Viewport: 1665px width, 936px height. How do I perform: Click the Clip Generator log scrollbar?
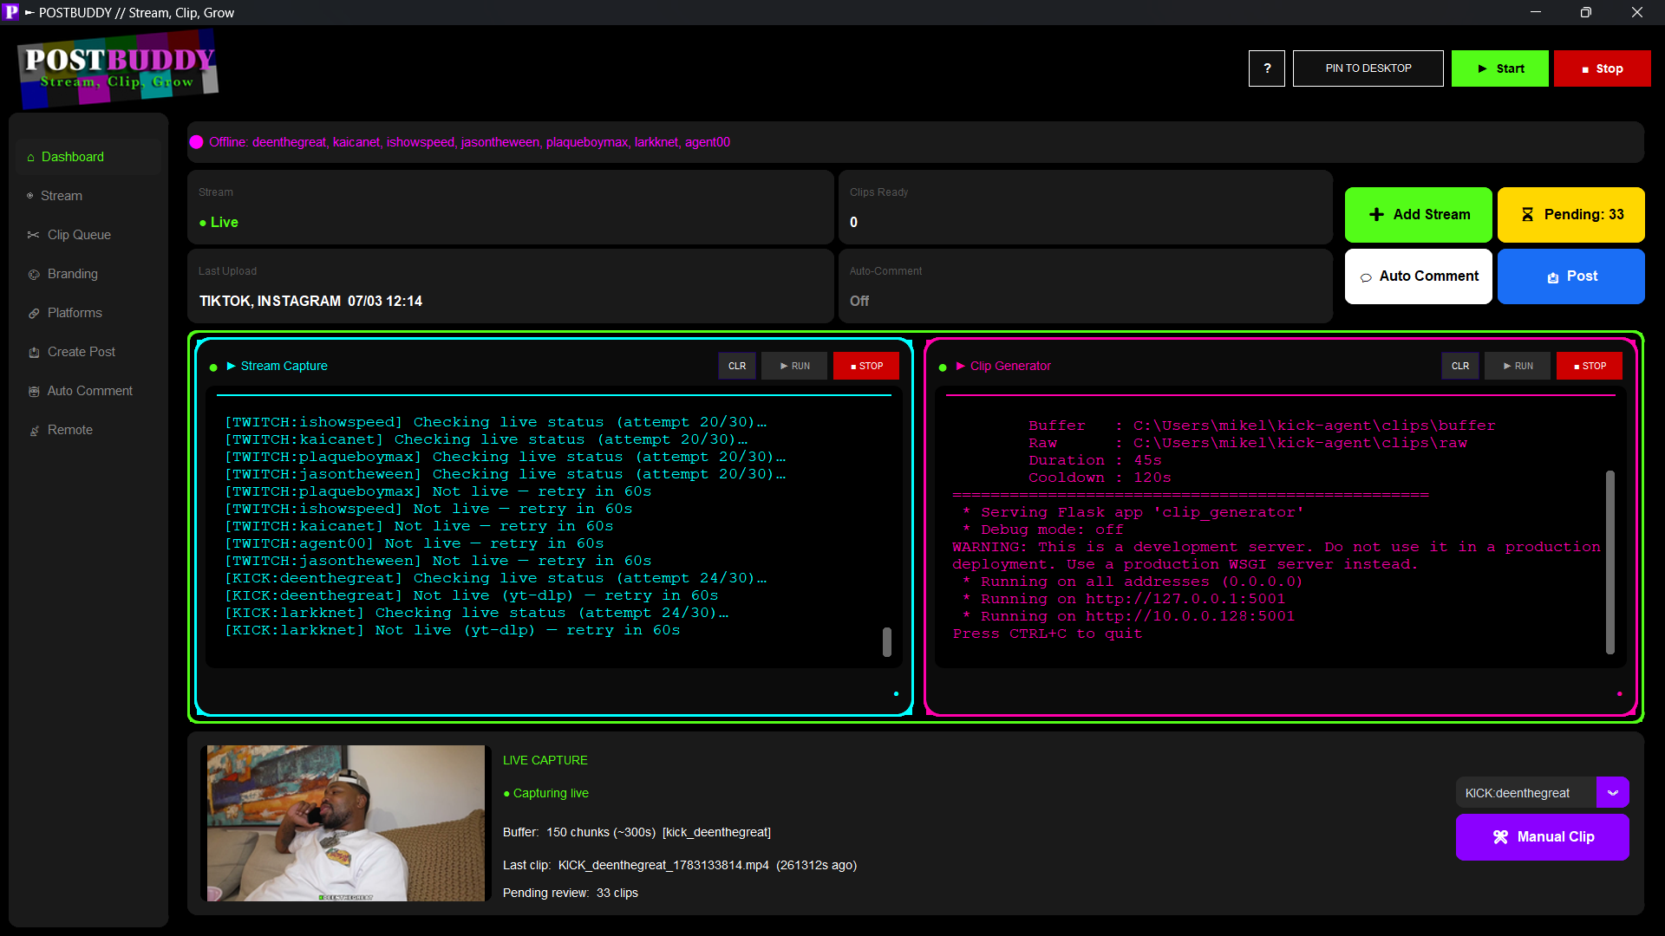click(x=1610, y=562)
